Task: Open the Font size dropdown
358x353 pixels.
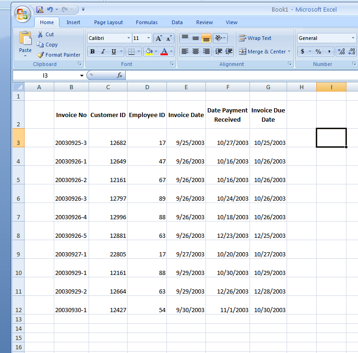Action: 149,38
